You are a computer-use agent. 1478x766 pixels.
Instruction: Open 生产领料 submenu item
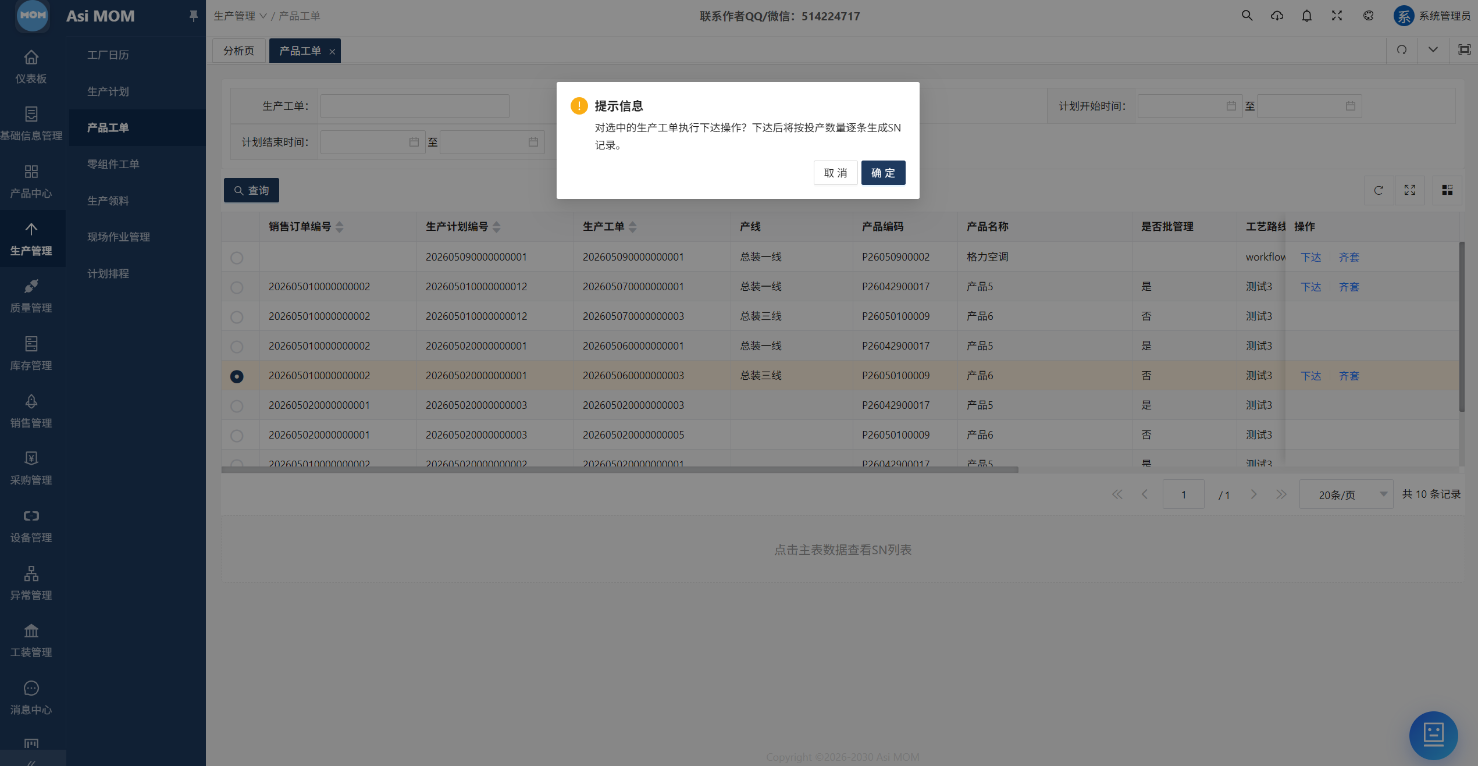point(108,201)
